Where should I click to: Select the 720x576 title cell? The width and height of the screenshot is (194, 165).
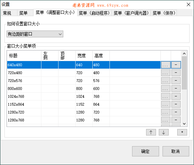[x=24, y=81]
